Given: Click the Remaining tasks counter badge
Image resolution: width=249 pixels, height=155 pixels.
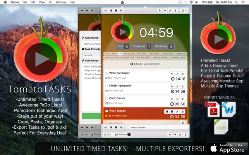Looking at the screenshot, I should coord(164,47).
